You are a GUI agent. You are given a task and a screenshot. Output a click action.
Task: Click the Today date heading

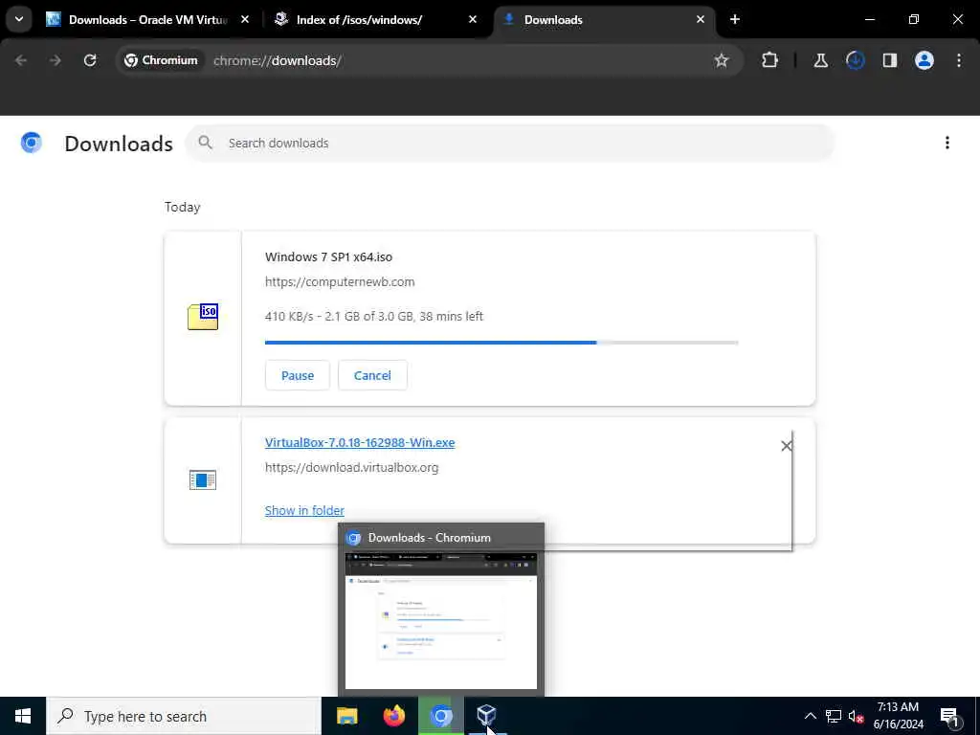coord(183,207)
